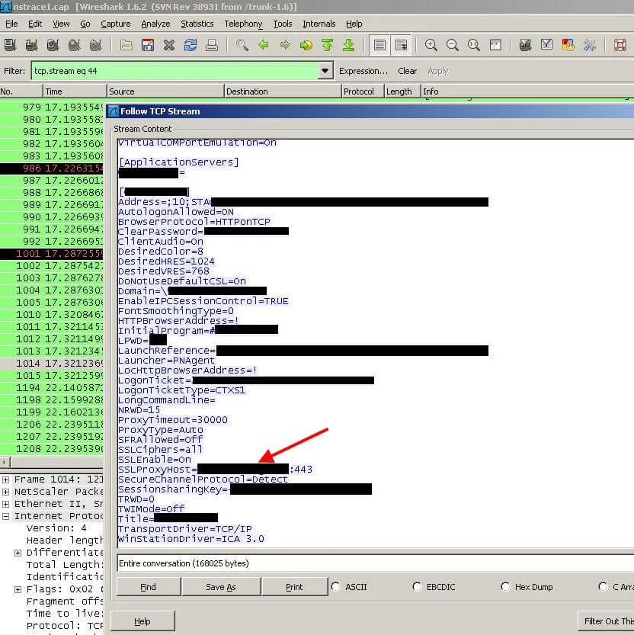Zoom in on packet text
The width and height of the screenshot is (634, 635).
click(x=431, y=44)
